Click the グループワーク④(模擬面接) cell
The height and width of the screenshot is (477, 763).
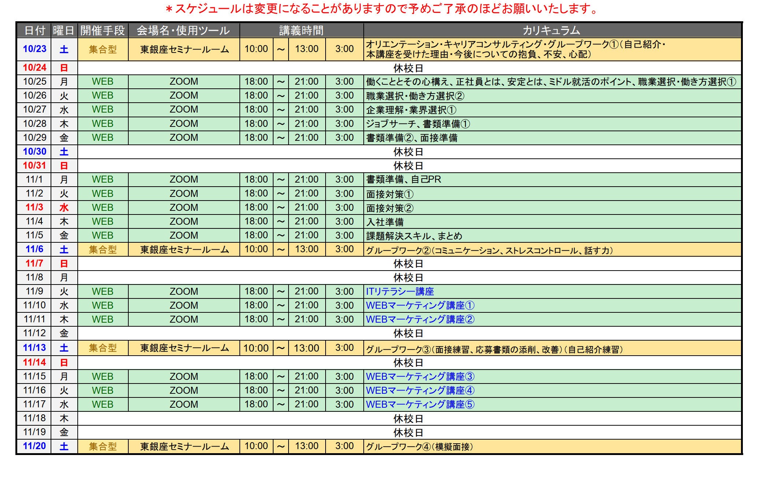553,447
